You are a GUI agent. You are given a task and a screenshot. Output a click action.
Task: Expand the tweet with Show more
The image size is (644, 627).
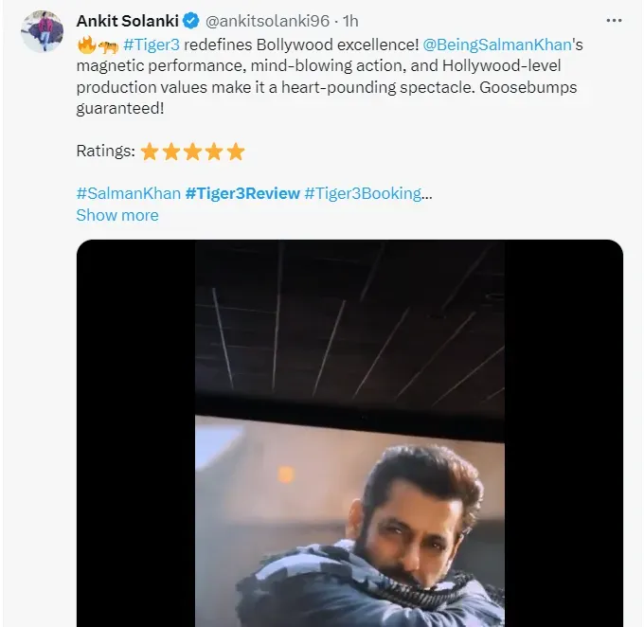pos(116,215)
